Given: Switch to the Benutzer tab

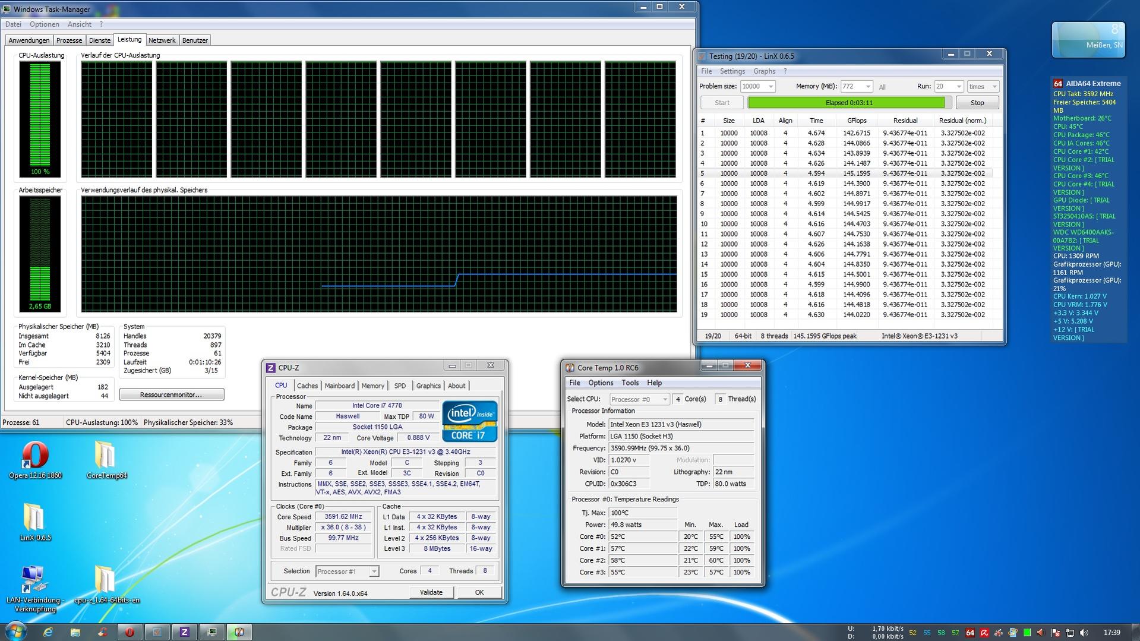Looking at the screenshot, I should click(x=195, y=40).
